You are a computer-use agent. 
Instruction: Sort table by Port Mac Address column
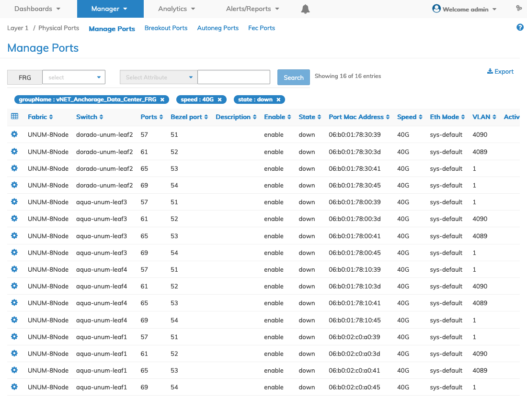[359, 117]
